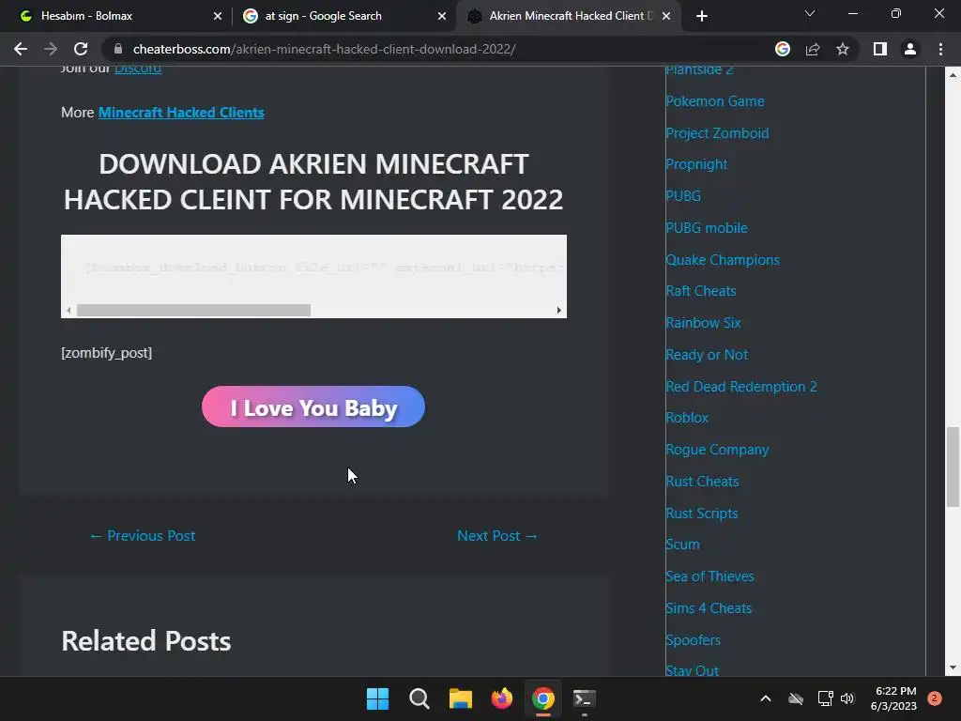Go to Next Post
This screenshot has width=961, height=721.
click(497, 535)
